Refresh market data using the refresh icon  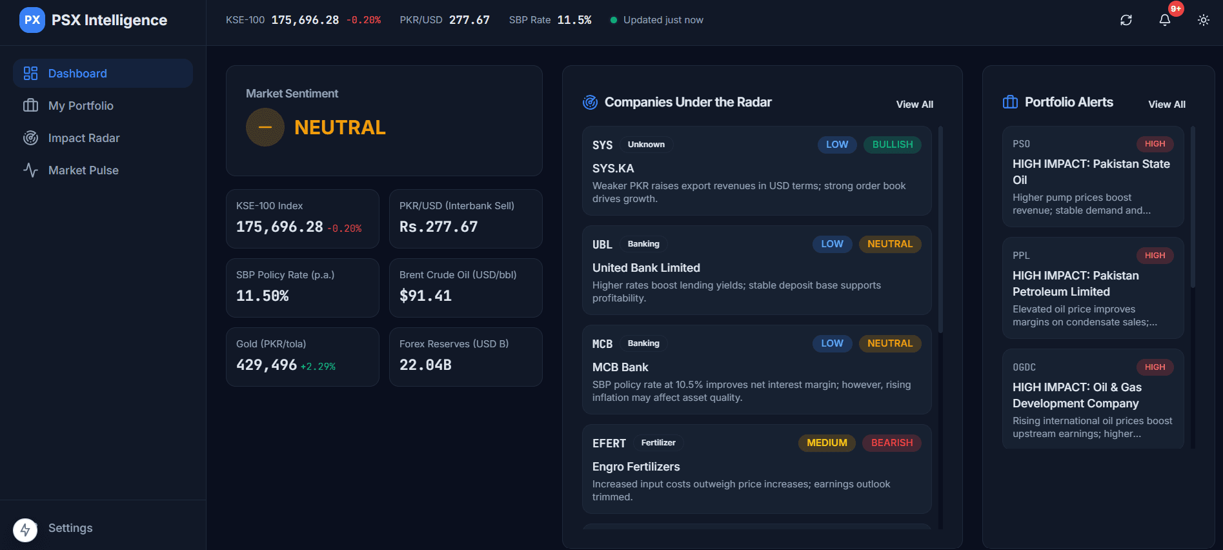pyautogui.click(x=1126, y=20)
